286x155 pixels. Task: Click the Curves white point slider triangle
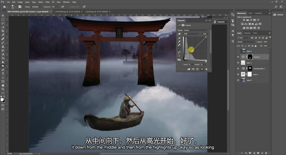tap(206, 61)
